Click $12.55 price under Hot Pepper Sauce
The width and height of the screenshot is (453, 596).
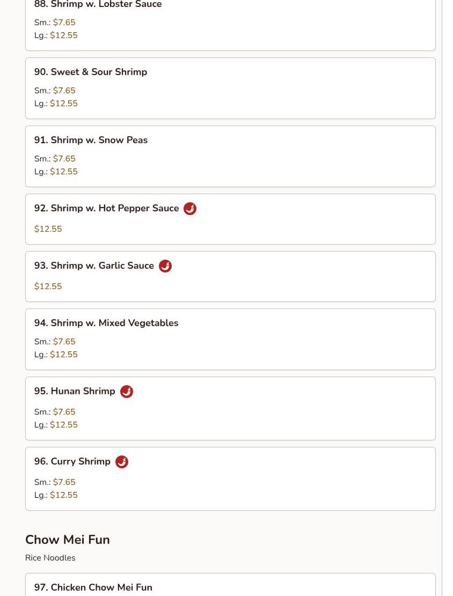(48, 229)
